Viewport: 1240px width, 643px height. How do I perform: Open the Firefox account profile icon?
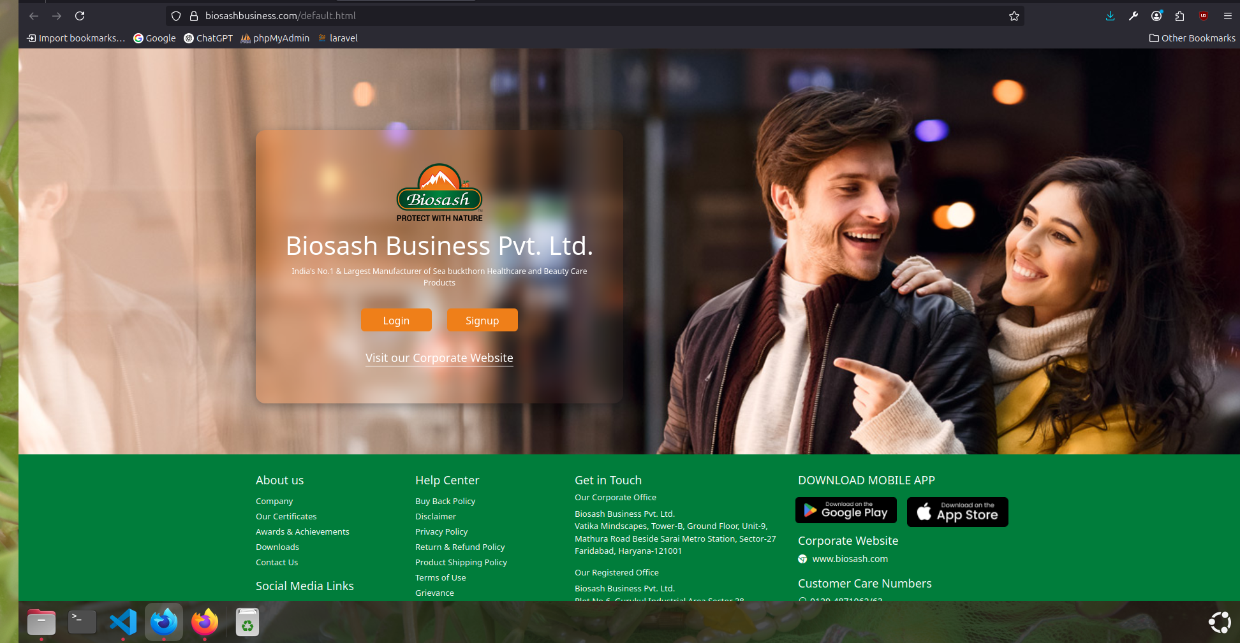pos(1156,16)
